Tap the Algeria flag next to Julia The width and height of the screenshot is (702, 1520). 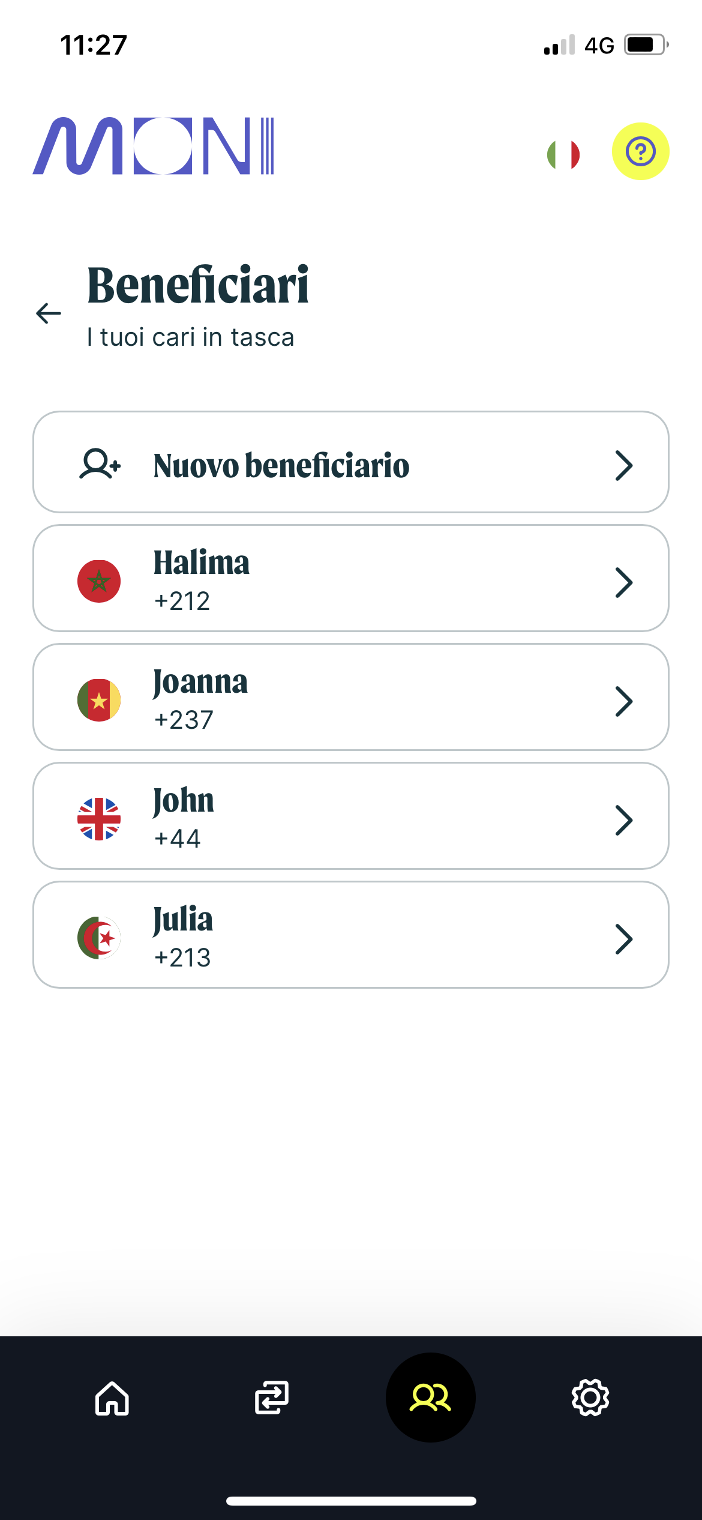(x=99, y=938)
